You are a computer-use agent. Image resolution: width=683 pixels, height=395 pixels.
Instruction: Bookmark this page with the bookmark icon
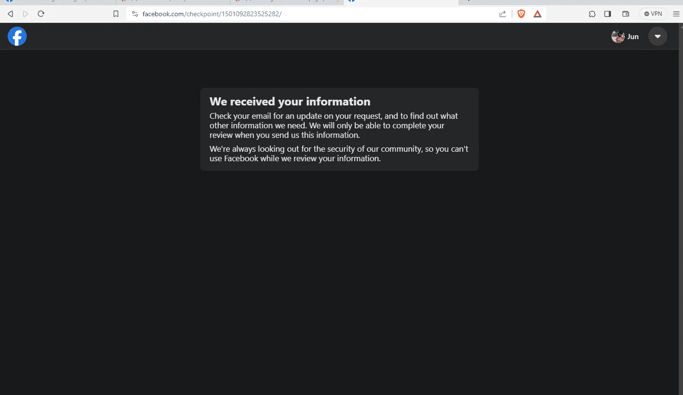[116, 14]
